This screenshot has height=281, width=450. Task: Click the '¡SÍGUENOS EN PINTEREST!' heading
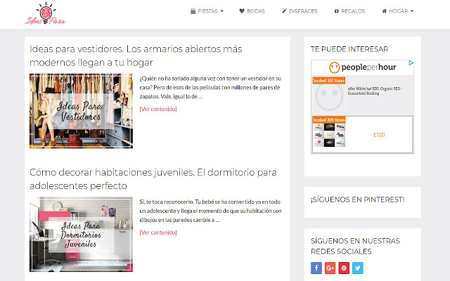358,200
